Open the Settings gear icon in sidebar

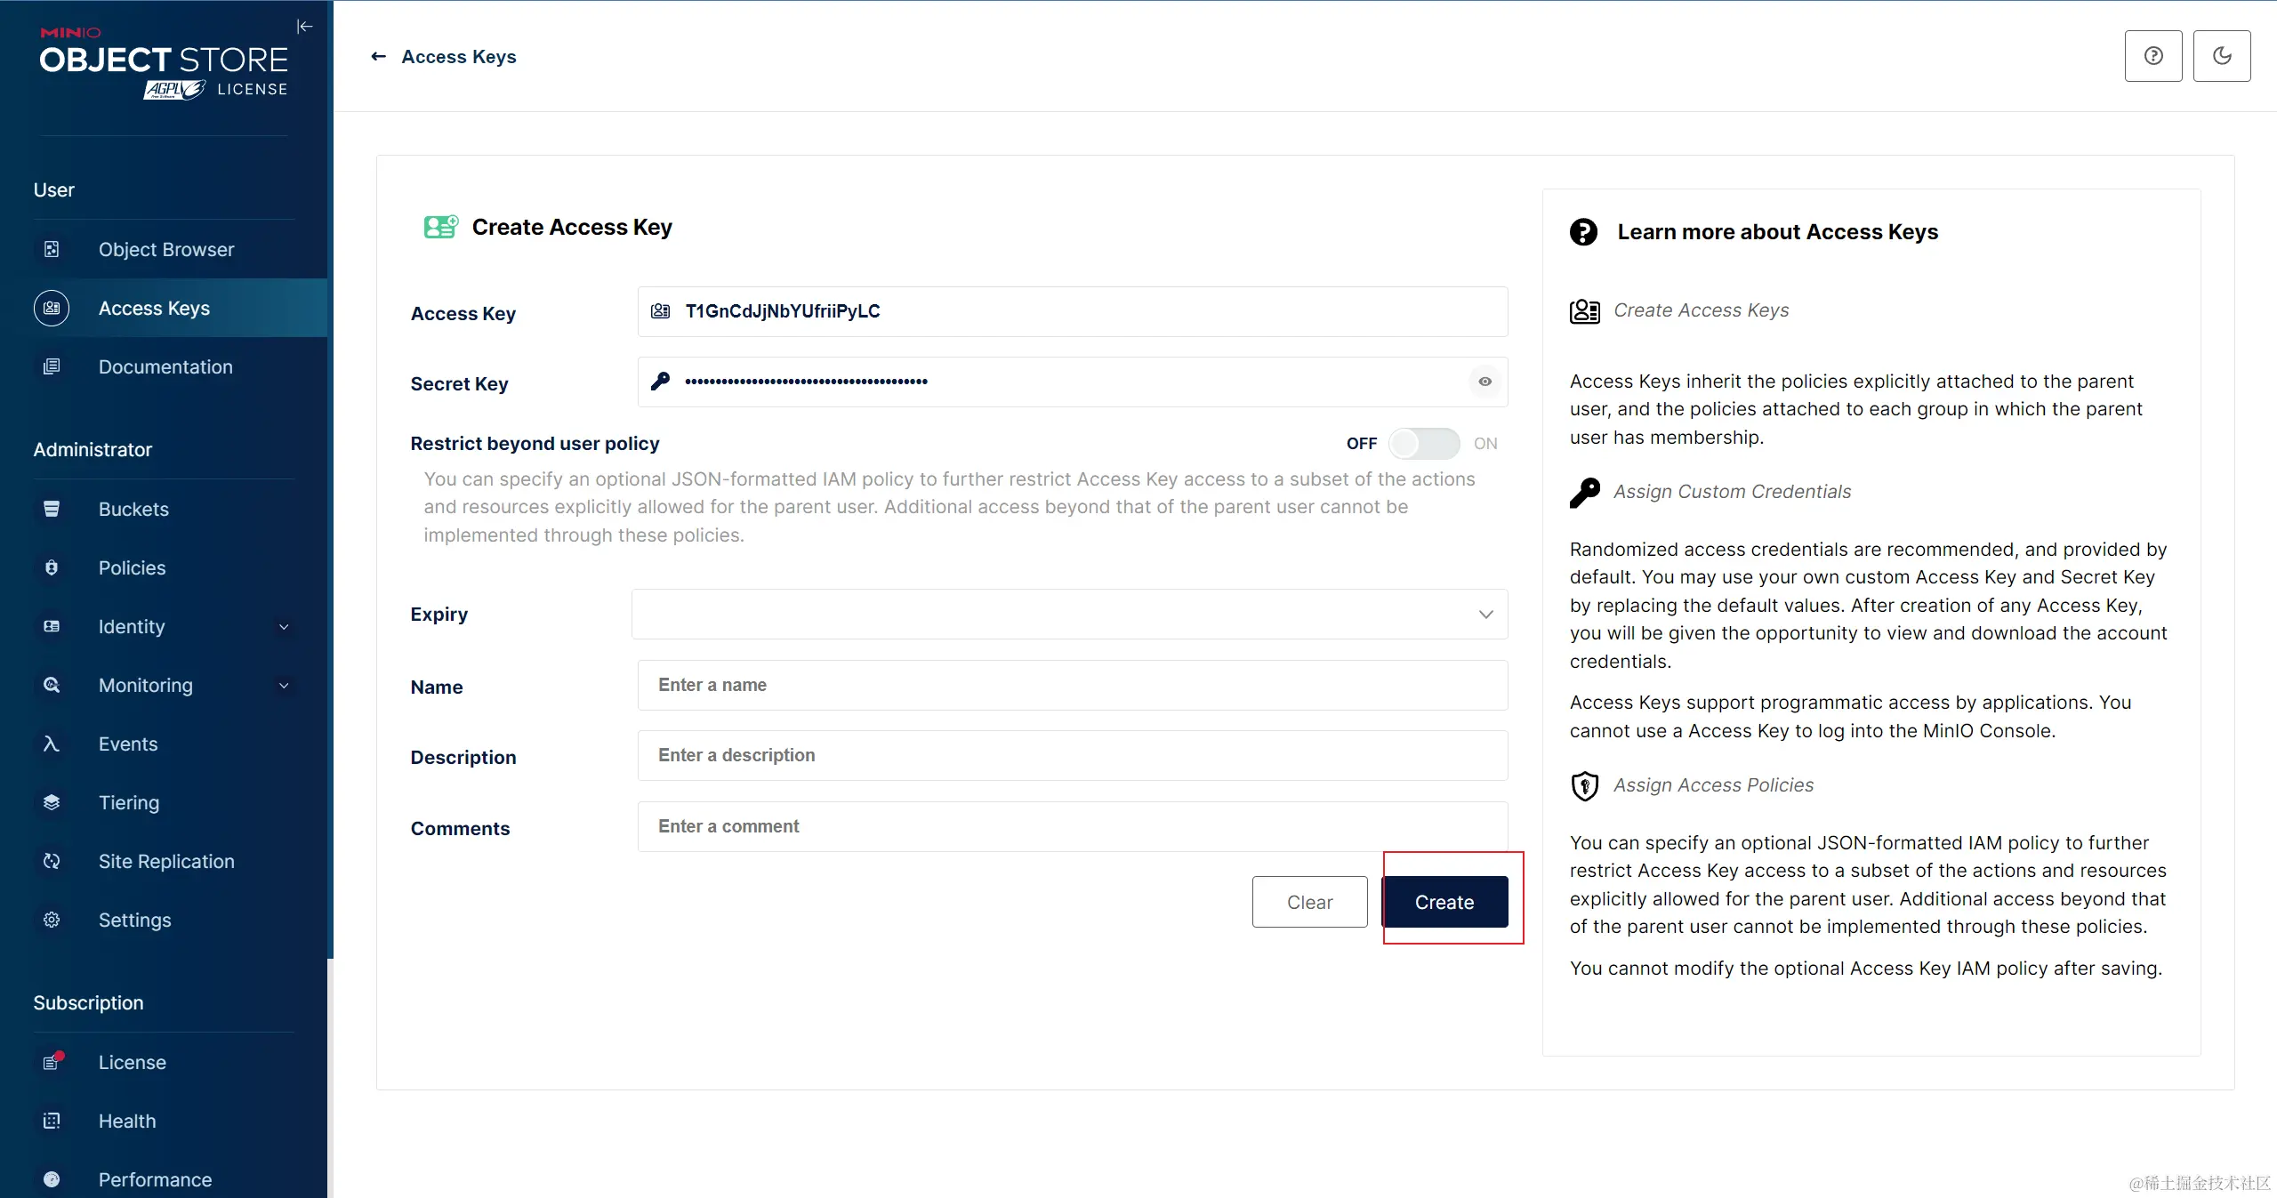52,920
